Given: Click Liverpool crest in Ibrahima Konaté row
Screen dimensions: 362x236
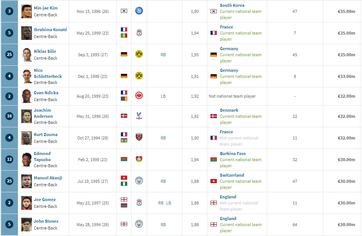Looking at the screenshot, I should coord(139,33).
